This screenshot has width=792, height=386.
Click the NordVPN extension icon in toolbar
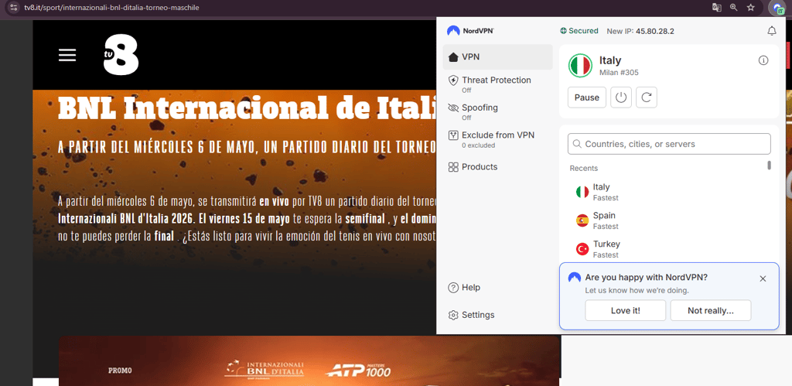pos(777,8)
